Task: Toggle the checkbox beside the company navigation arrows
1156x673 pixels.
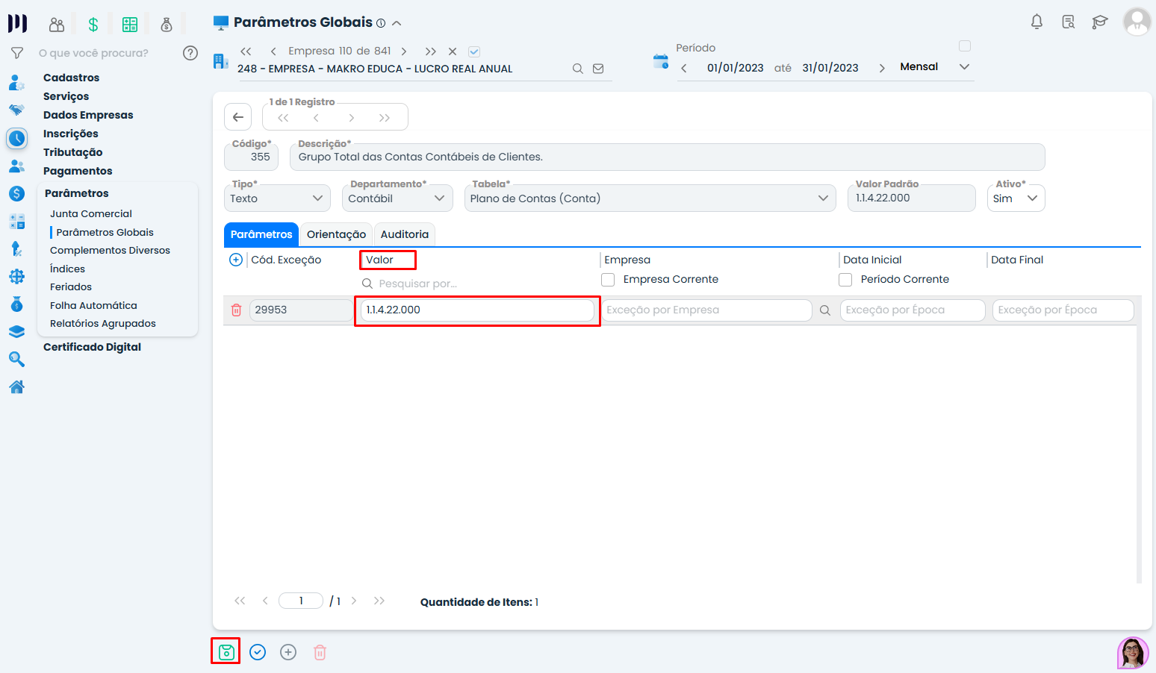Action: (473, 51)
